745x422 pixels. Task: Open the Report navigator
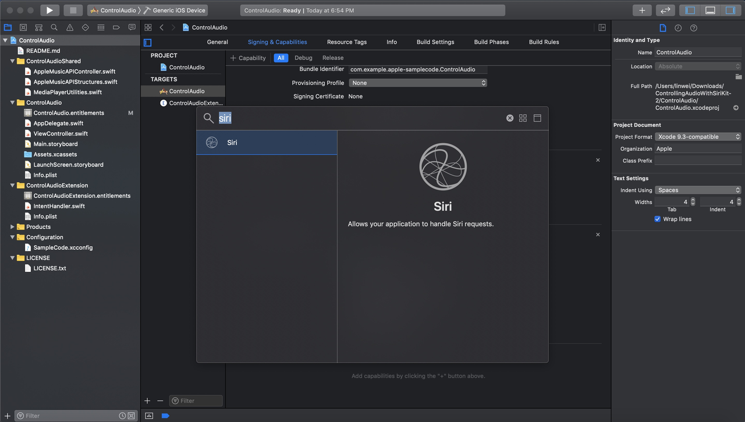pyautogui.click(x=132, y=27)
